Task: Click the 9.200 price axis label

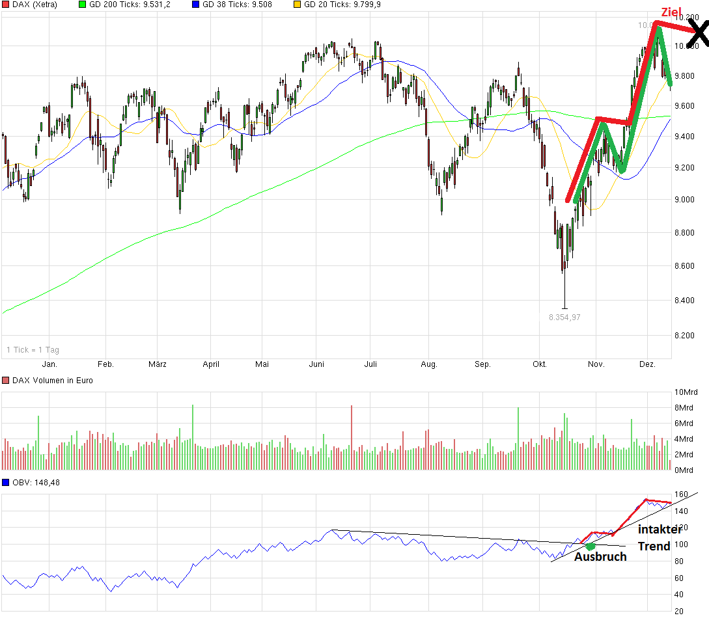Action: (684, 168)
